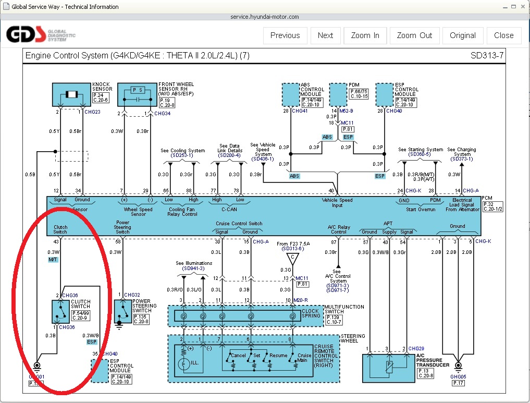Screen dimensions: 530x403
Task: Click the ABS Control Module box
Action: pos(291,95)
